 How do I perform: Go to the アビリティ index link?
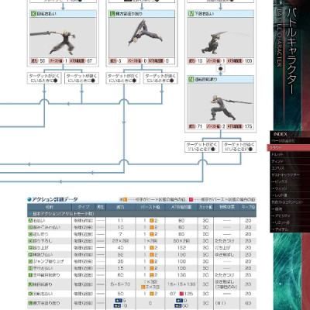tap(281, 215)
